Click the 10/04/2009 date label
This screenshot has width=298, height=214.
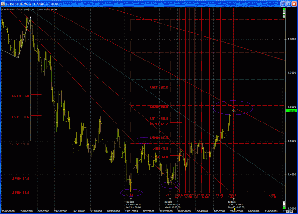click(202, 211)
